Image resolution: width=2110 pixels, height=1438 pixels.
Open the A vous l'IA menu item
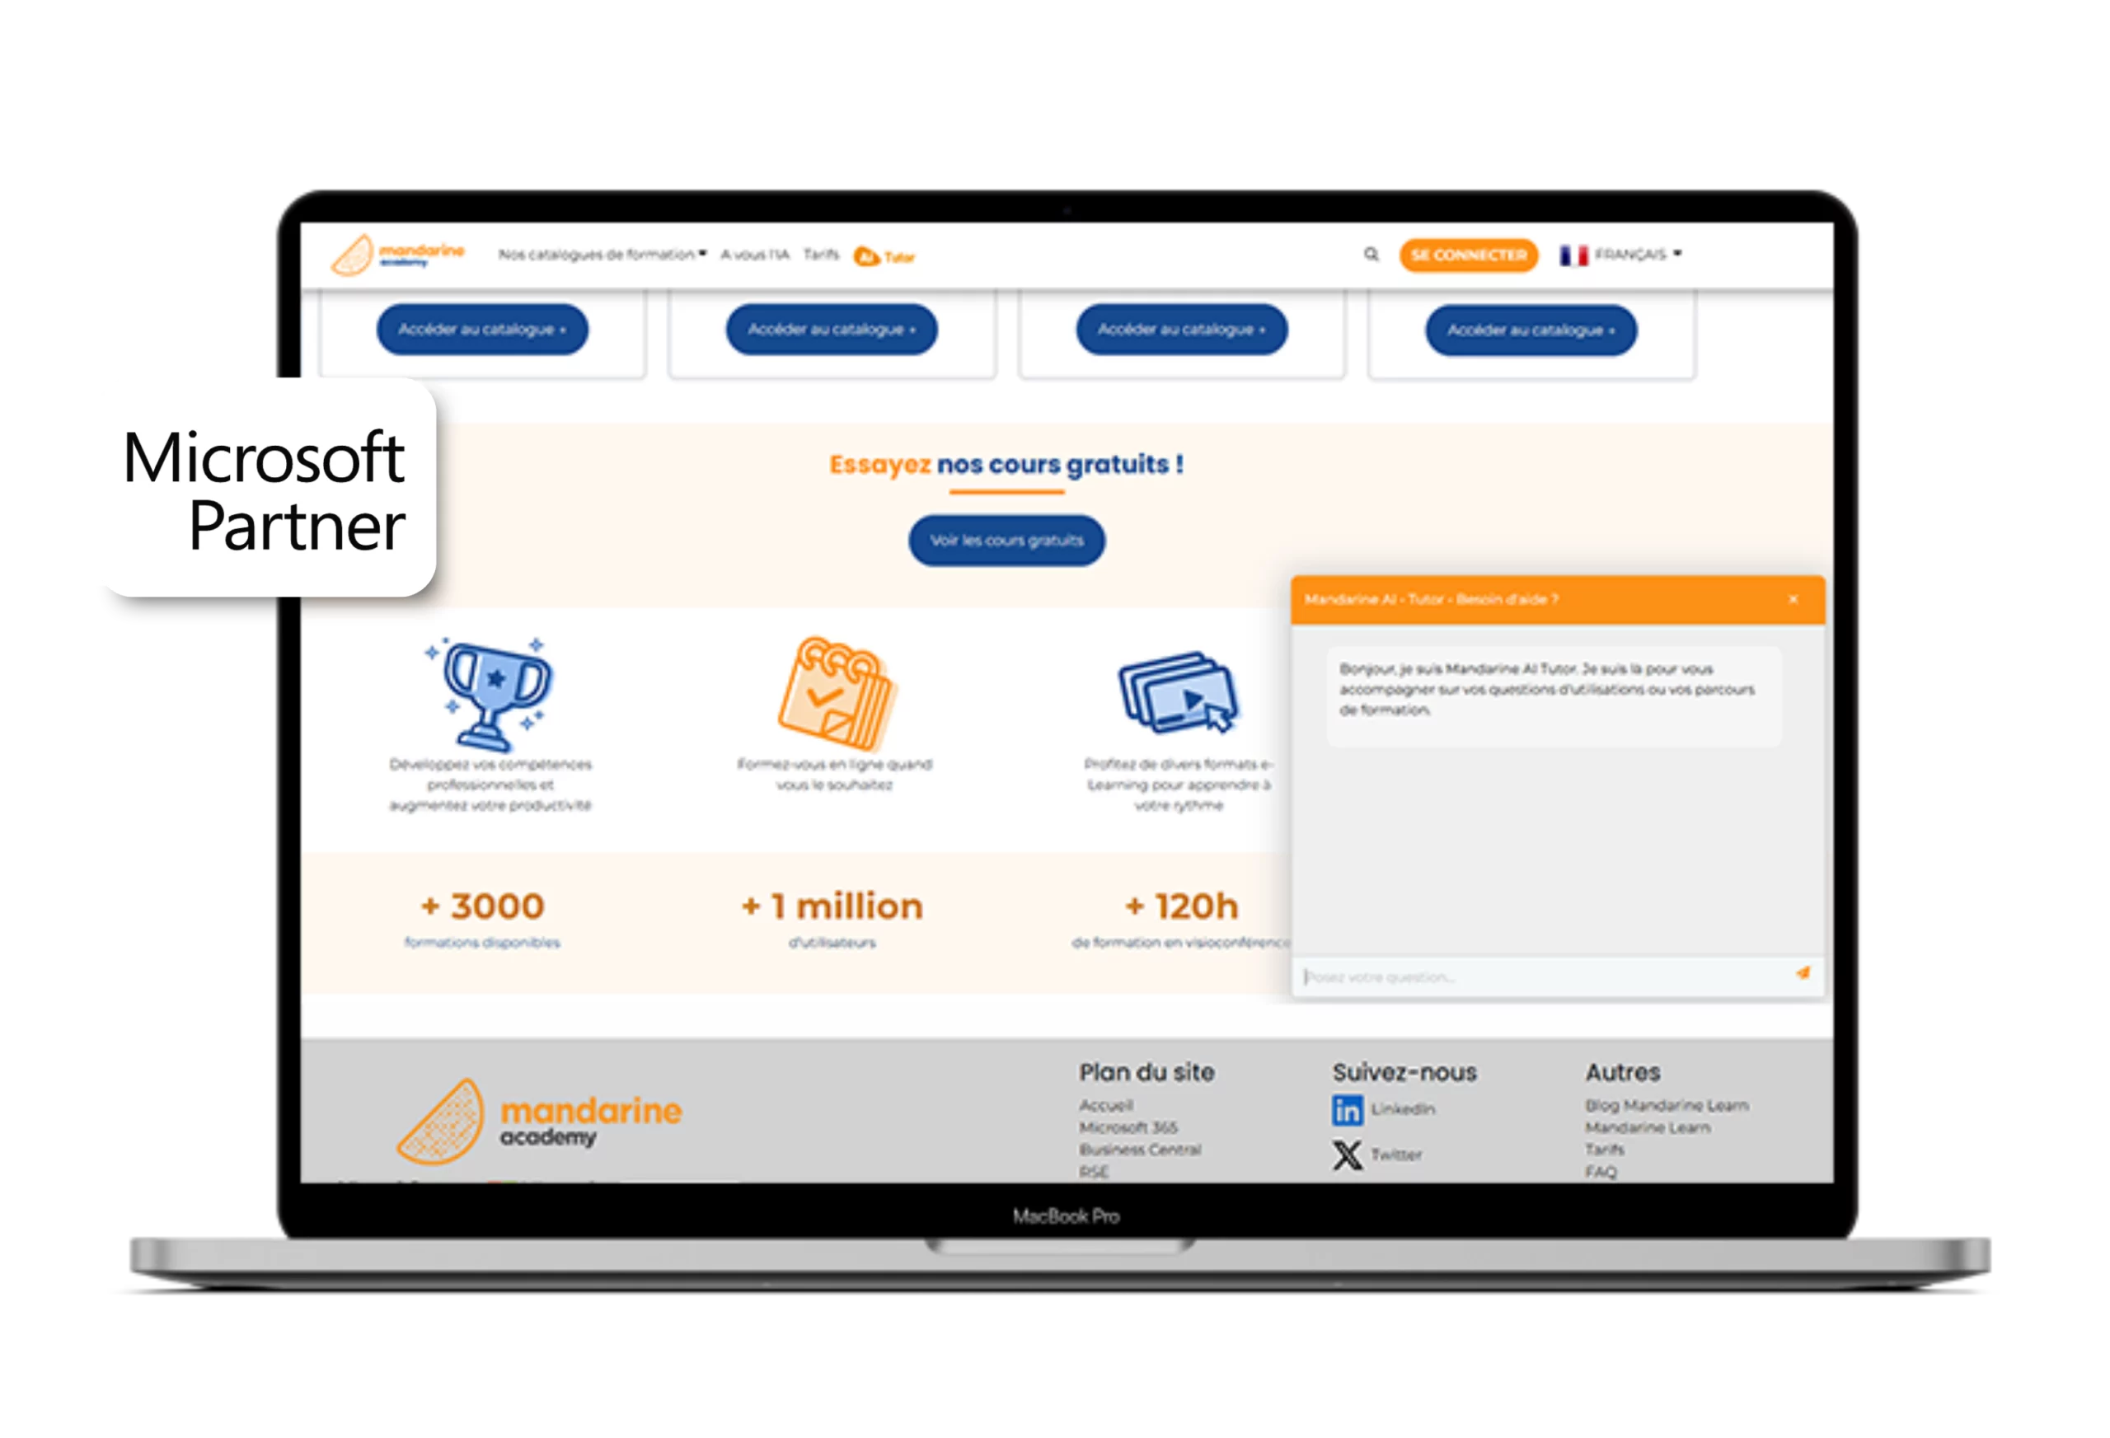[x=754, y=254]
